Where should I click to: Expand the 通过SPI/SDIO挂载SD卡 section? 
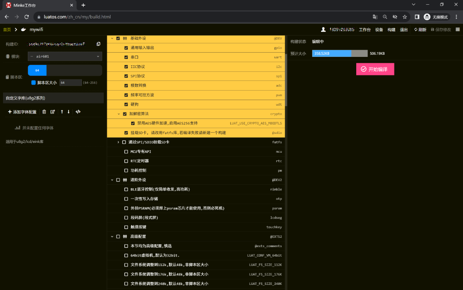119,142
